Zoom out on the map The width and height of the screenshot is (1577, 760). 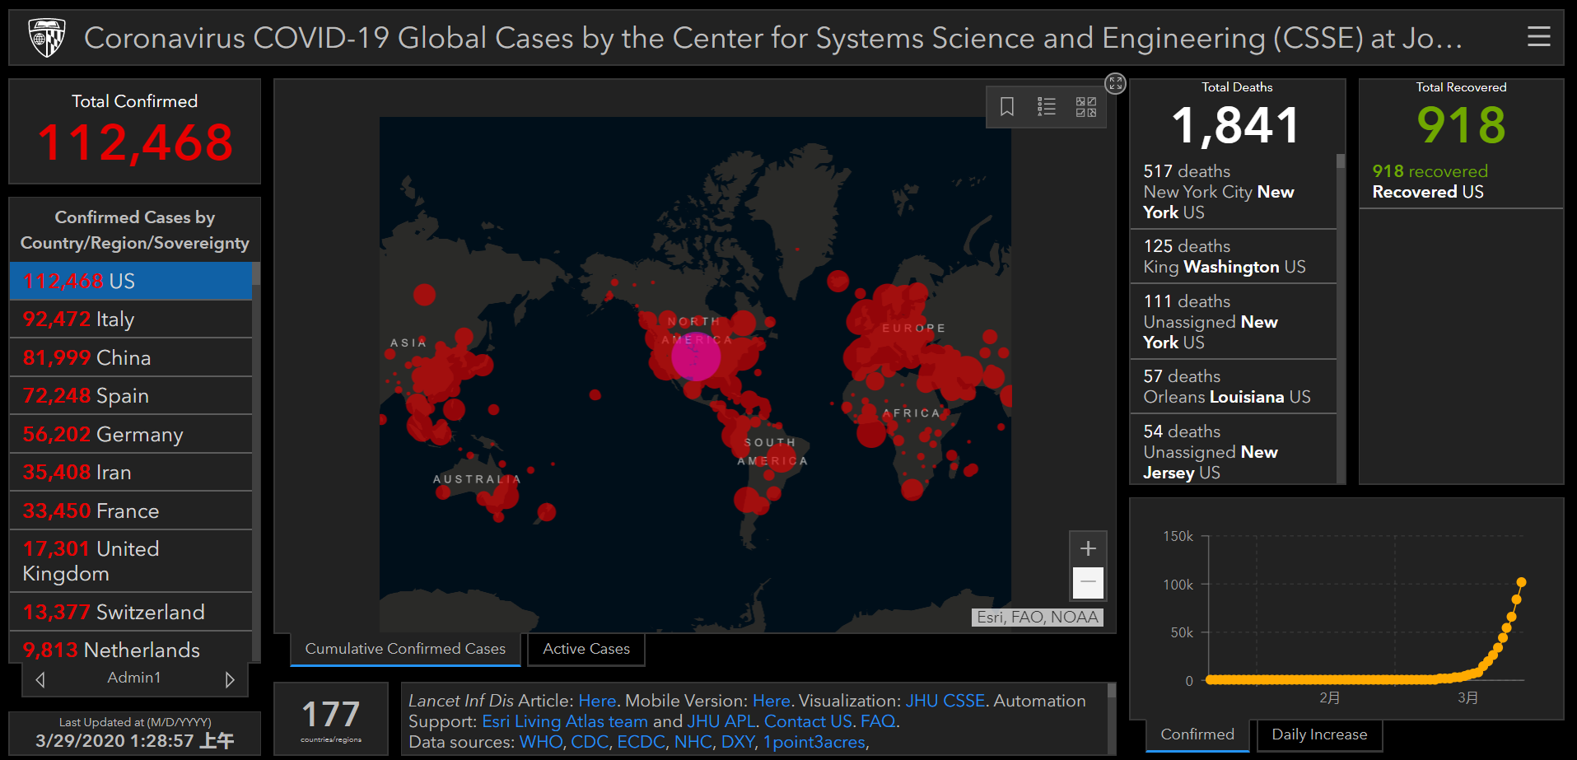click(1088, 582)
